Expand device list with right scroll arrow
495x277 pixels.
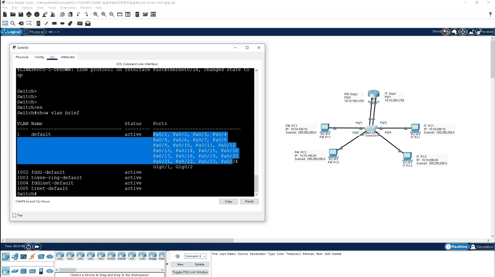162,270
